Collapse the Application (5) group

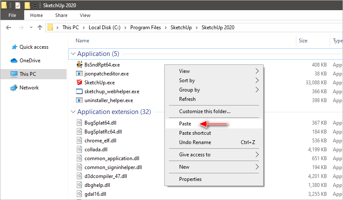pyautogui.click(x=73, y=54)
